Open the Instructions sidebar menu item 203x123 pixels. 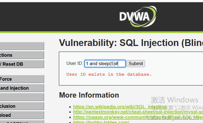pos(22,55)
